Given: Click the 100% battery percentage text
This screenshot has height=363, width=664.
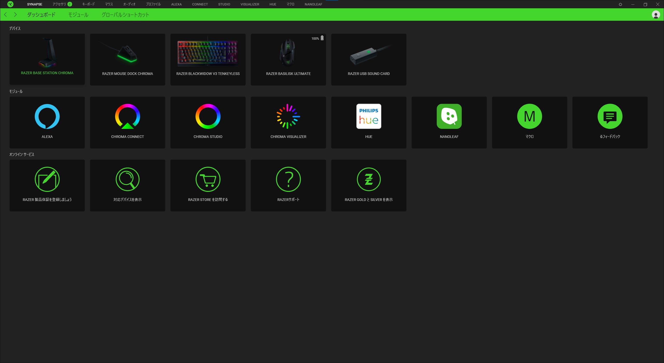Looking at the screenshot, I should tap(315, 38).
